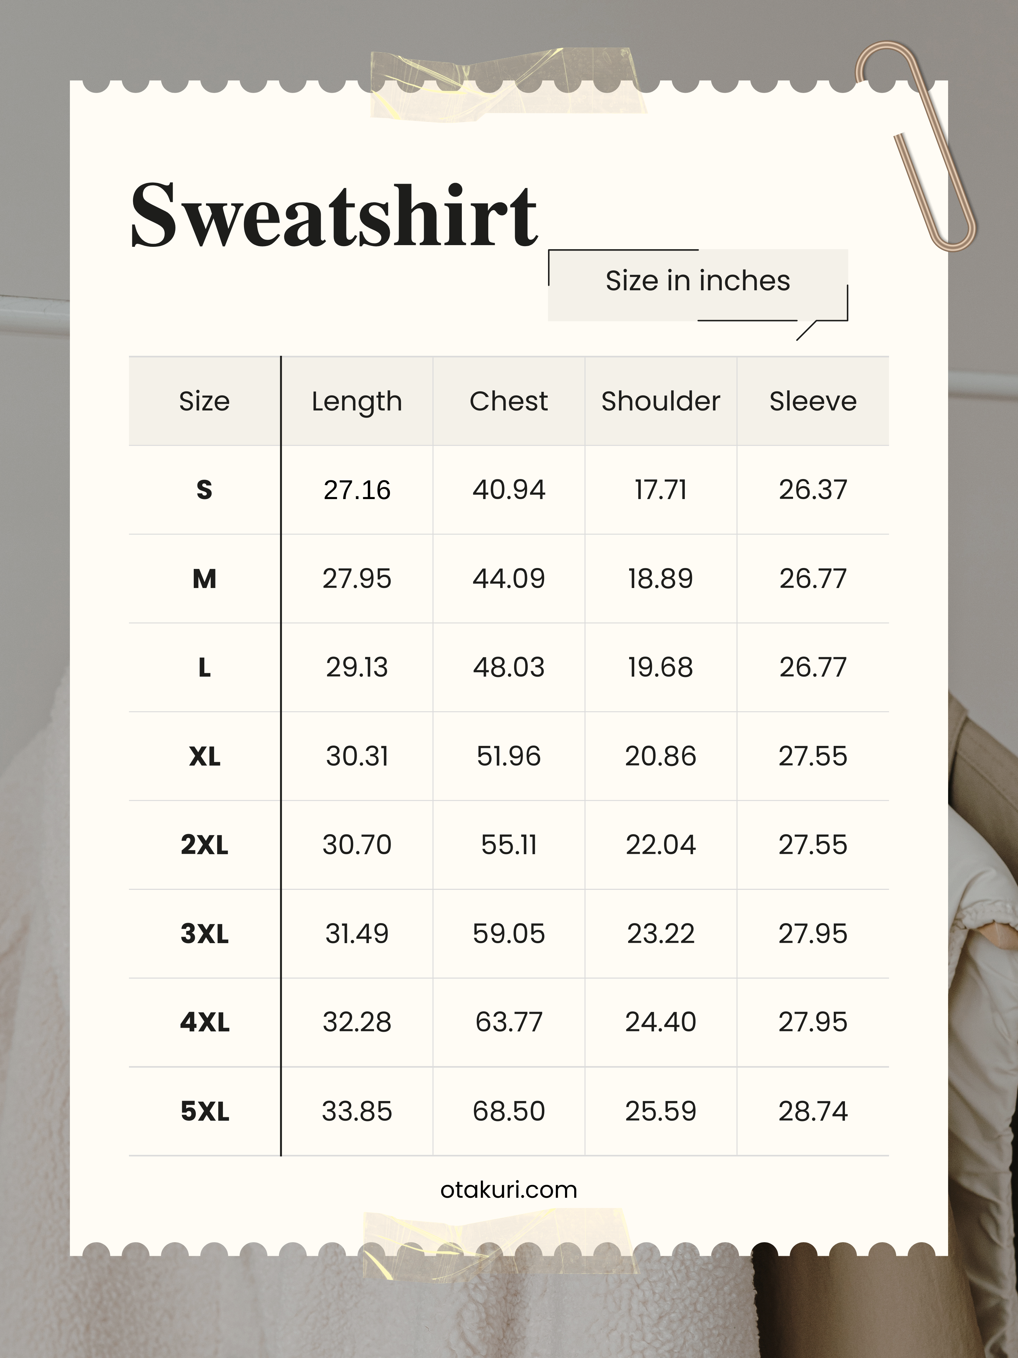Click the 33.85 length value for 5XL

point(357,1111)
